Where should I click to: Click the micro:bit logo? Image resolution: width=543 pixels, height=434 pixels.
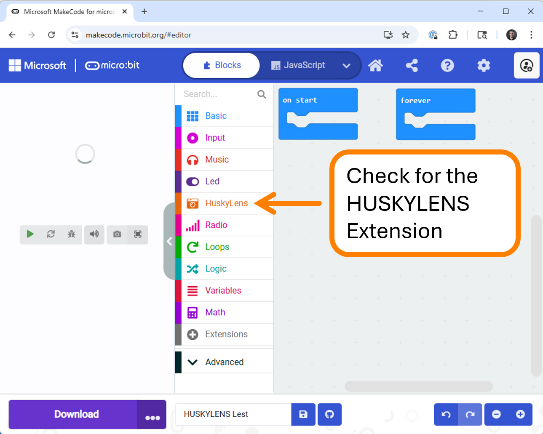click(112, 65)
